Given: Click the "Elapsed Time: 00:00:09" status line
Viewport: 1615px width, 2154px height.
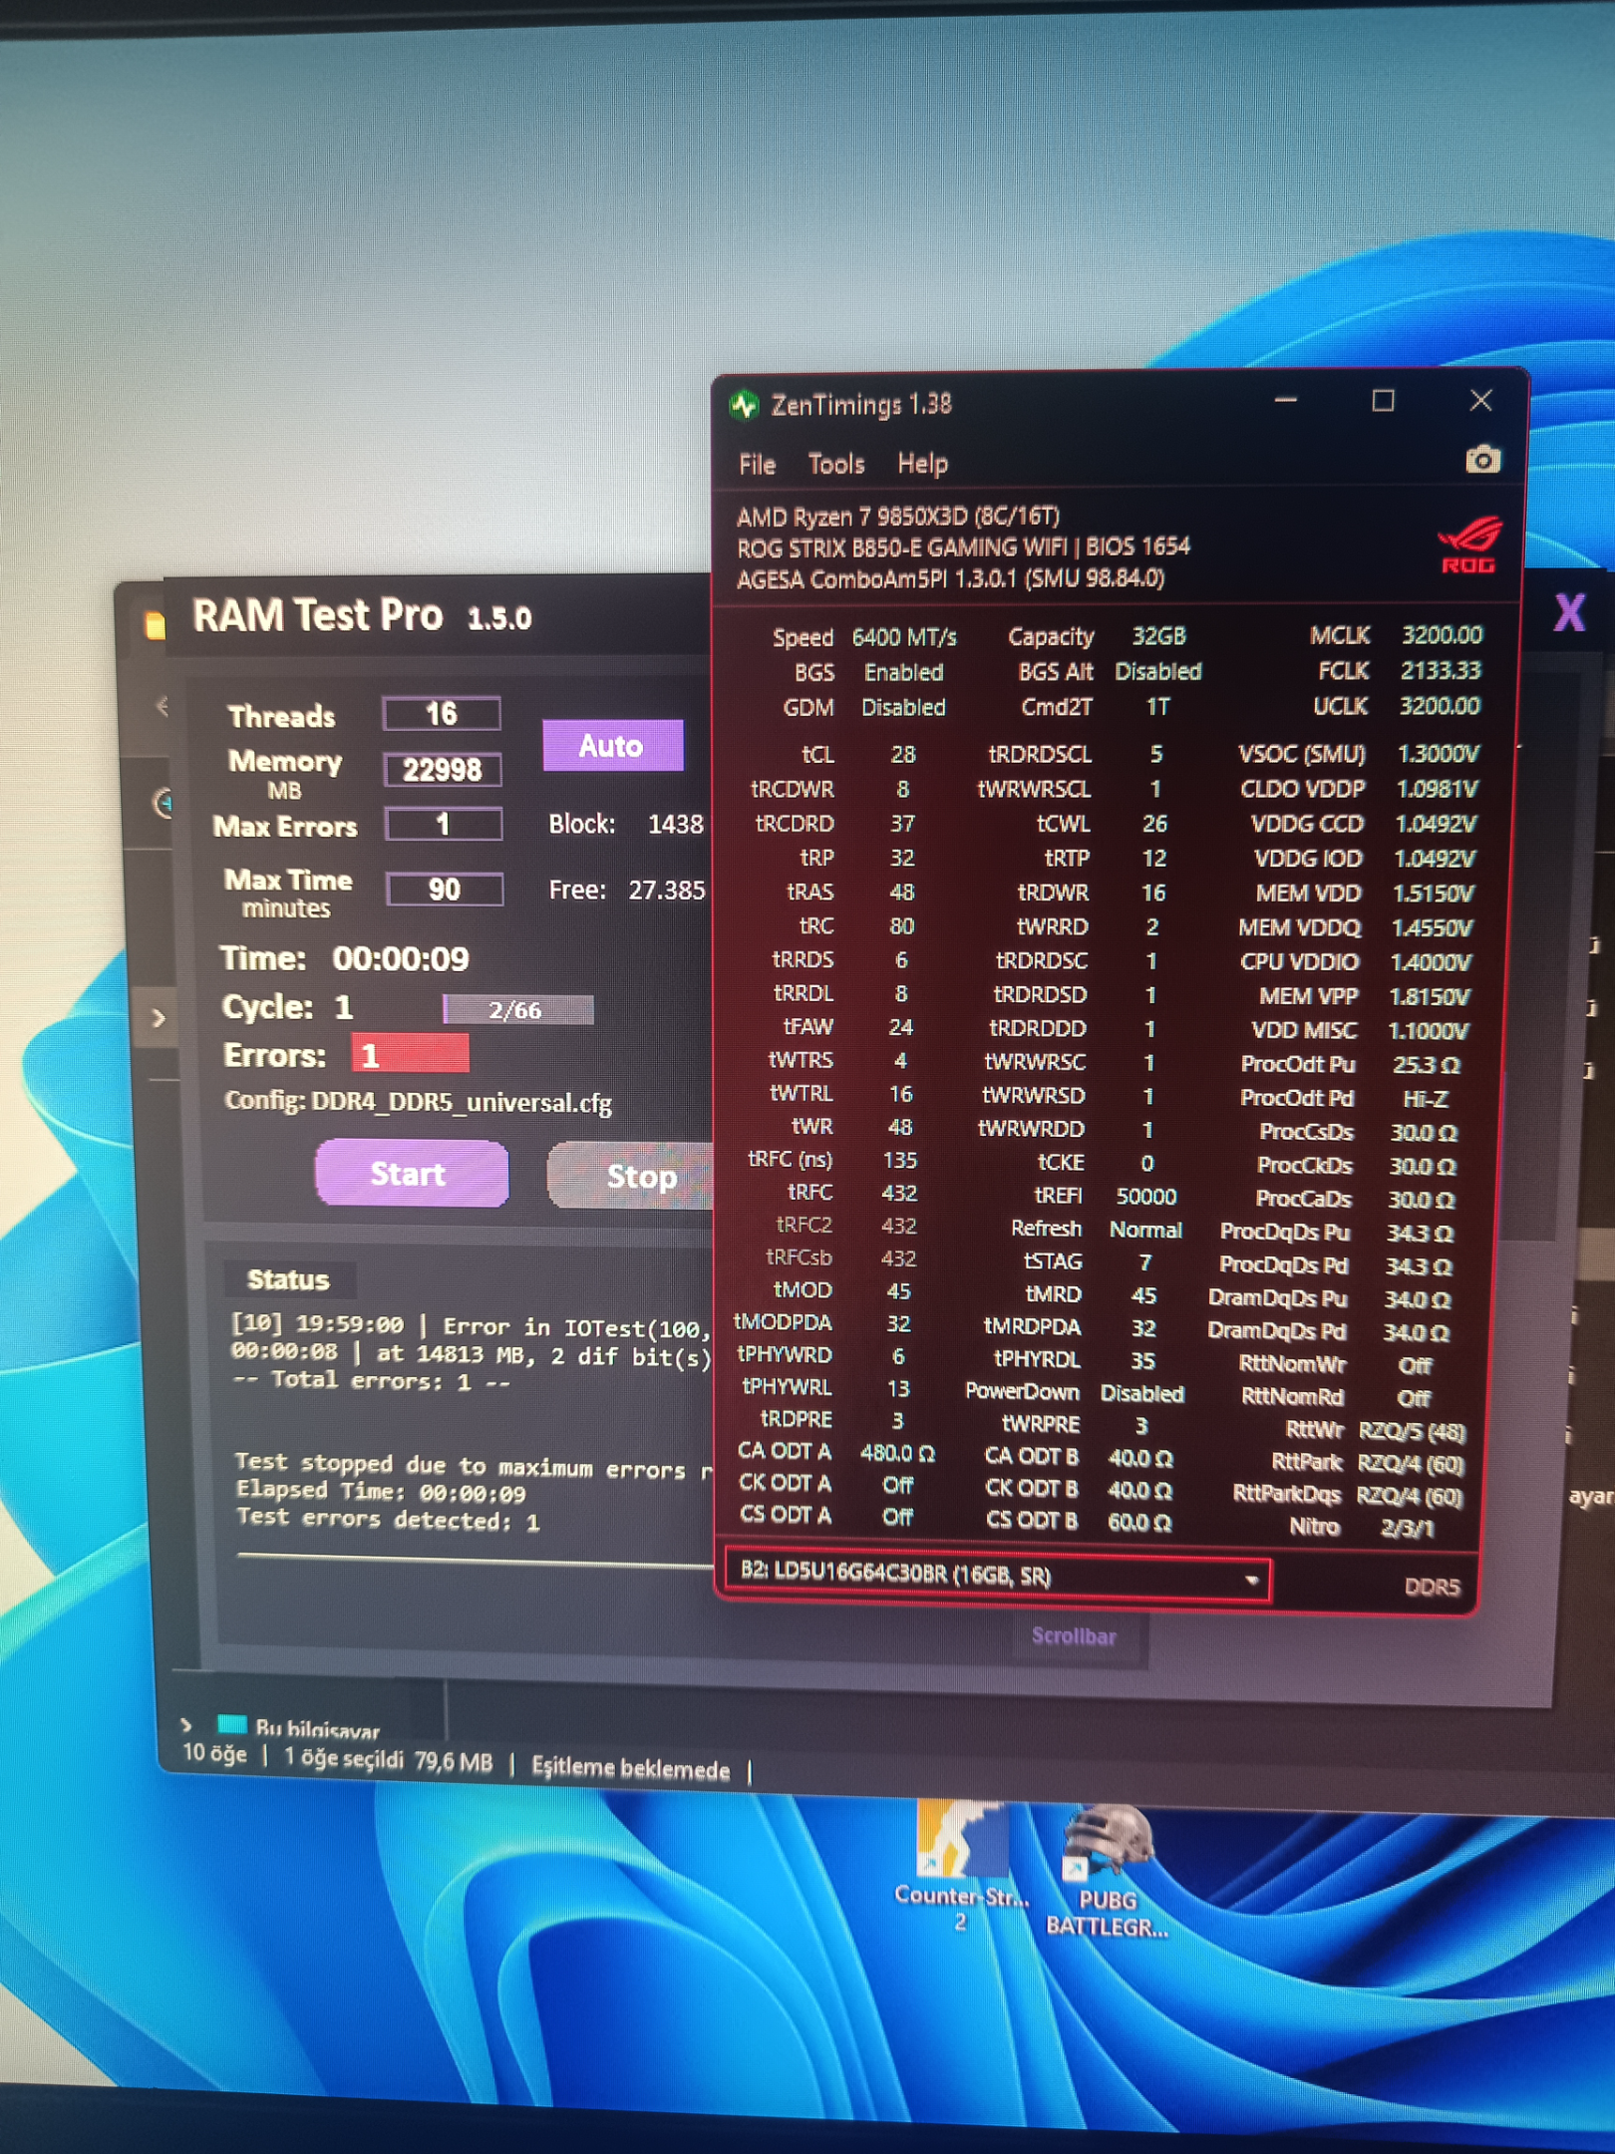Looking at the screenshot, I should 380,1493.
